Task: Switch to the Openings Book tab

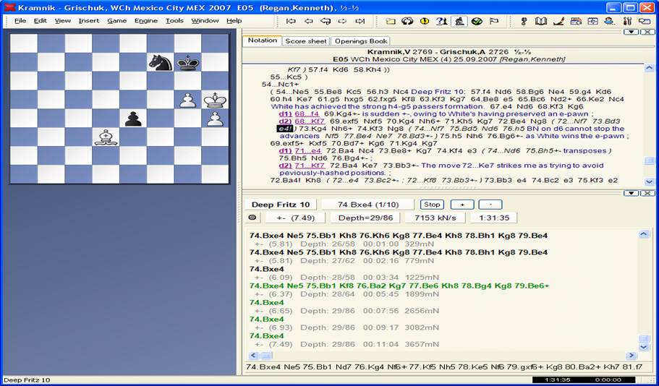Action: point(360,41)
